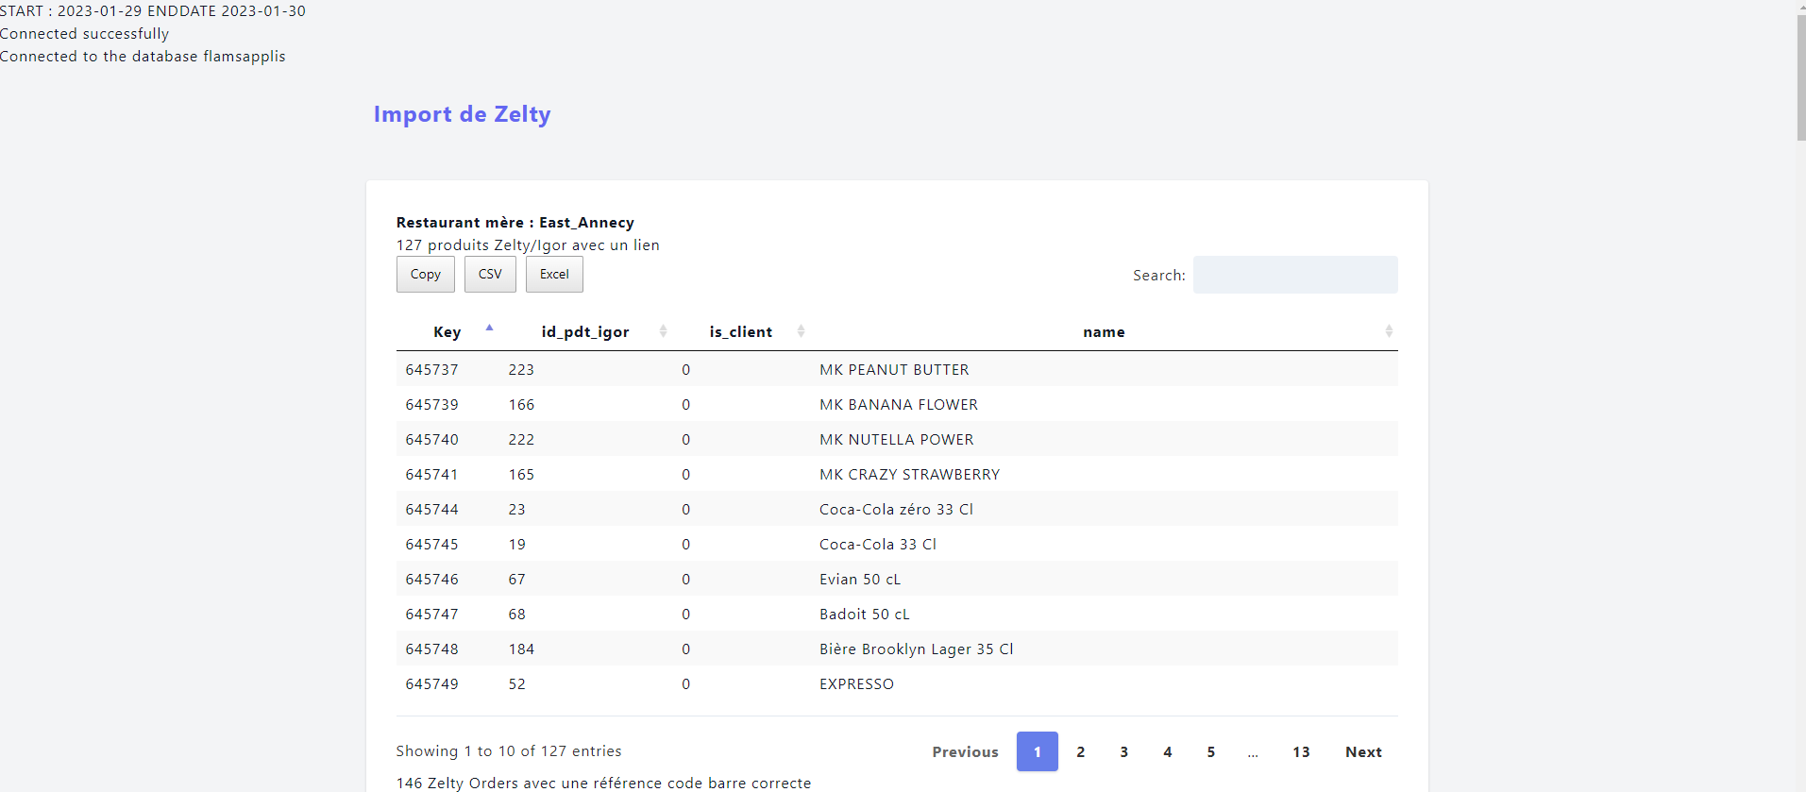Image resolution: width=1806 pixels, height=792 pixels.
Task: Export the table as Excel
Action: 554,275
